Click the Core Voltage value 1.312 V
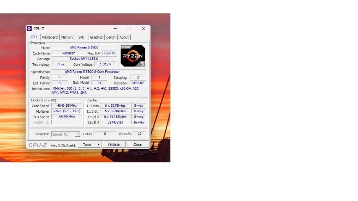Screen dimensions: 358x201 105,64
